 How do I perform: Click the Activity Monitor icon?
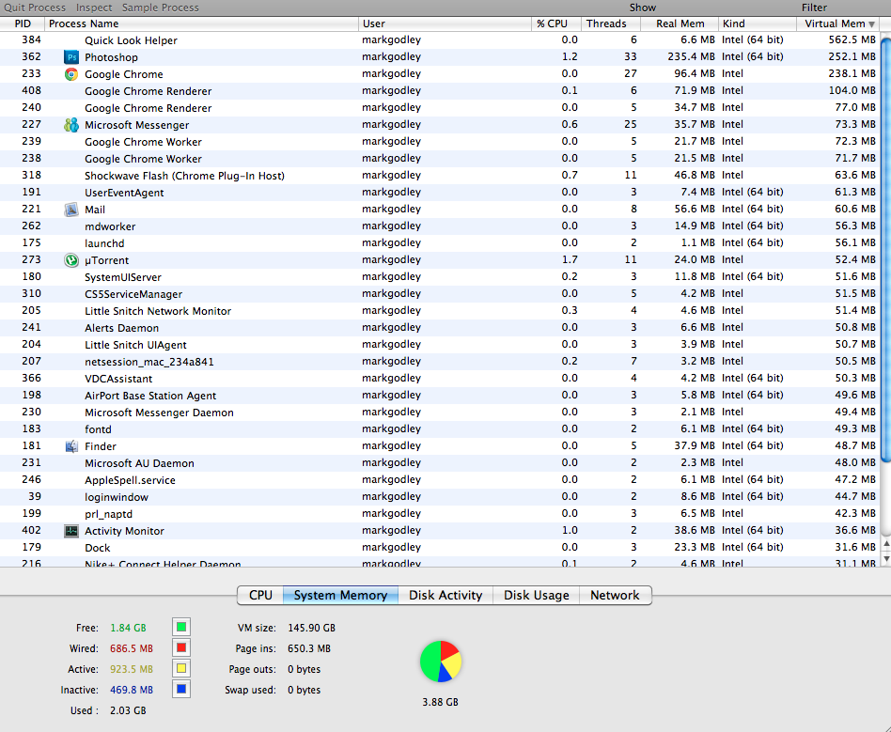(x=71, y=531)
